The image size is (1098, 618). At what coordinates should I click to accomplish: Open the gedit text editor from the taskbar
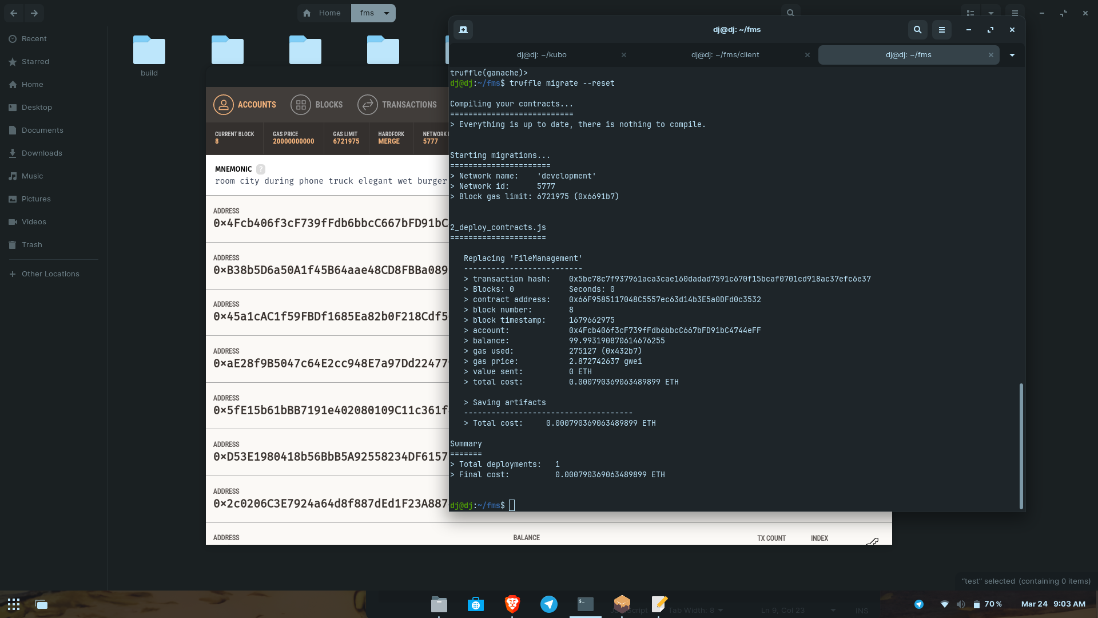click(x=658, y=604)
